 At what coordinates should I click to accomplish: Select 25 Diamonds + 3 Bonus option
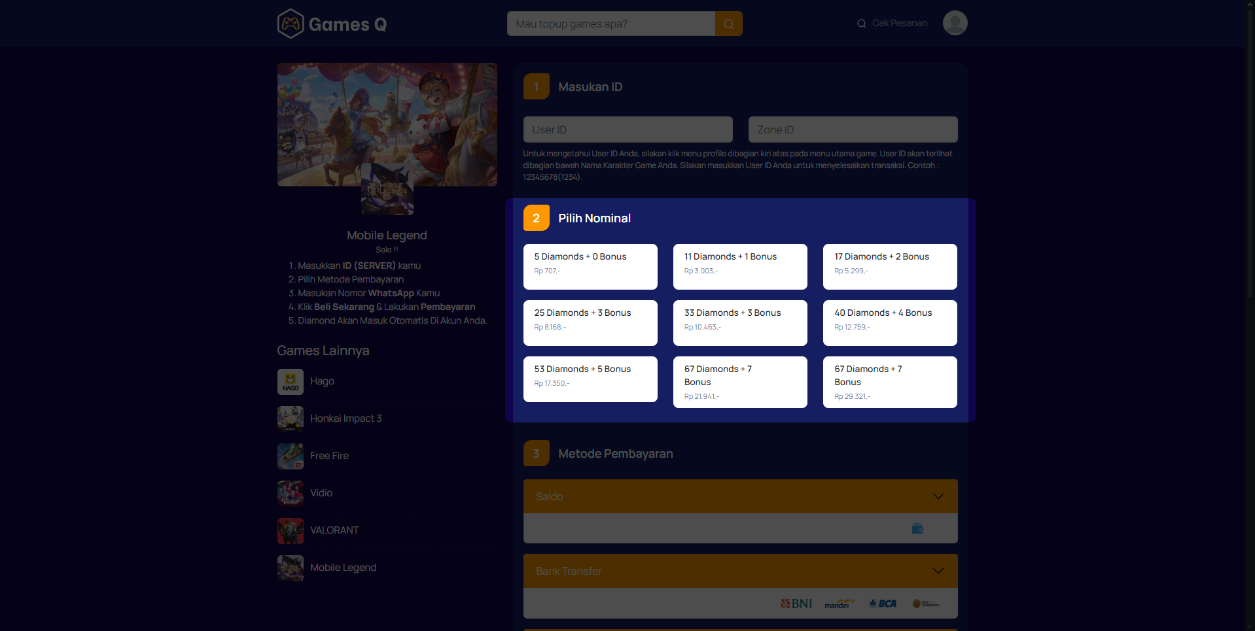click(590, 323)
